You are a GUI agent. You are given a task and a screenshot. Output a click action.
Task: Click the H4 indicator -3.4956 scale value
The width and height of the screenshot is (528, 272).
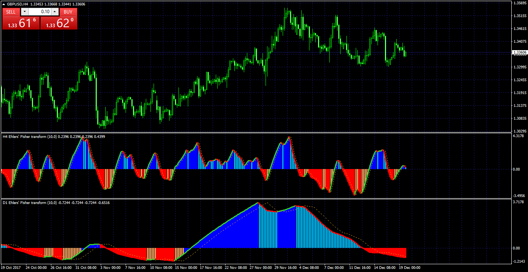519,196
